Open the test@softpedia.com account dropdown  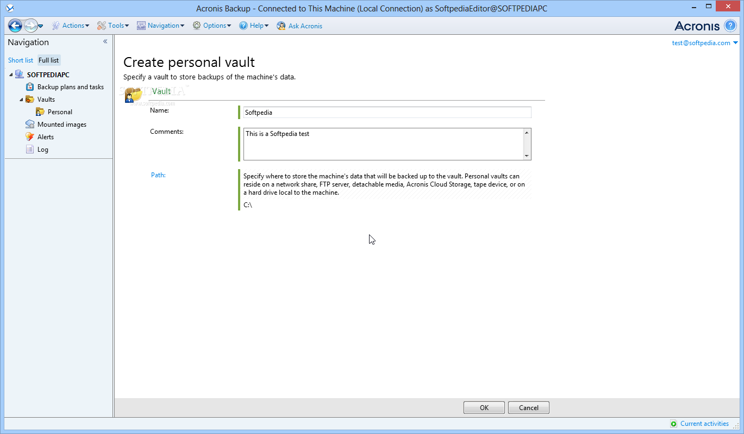coord(705,43)
